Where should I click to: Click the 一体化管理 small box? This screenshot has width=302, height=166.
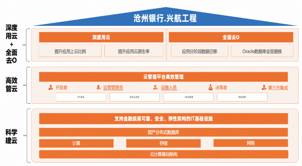[189, 97]
